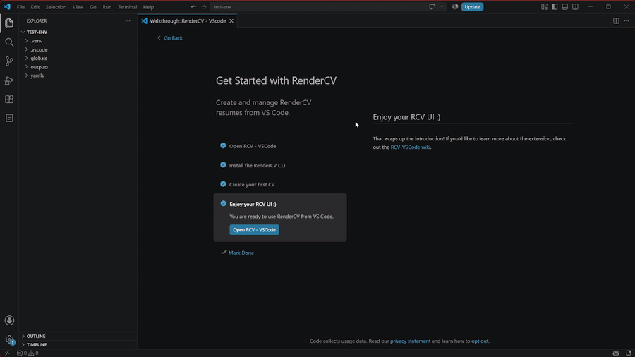This screenshot has height=357, width=635.
Task: Open the Edit menu
Action: click(x=35, y=7)
